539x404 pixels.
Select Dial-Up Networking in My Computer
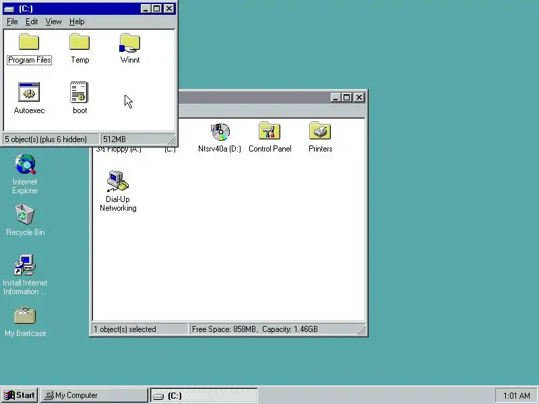coord(118,191)
